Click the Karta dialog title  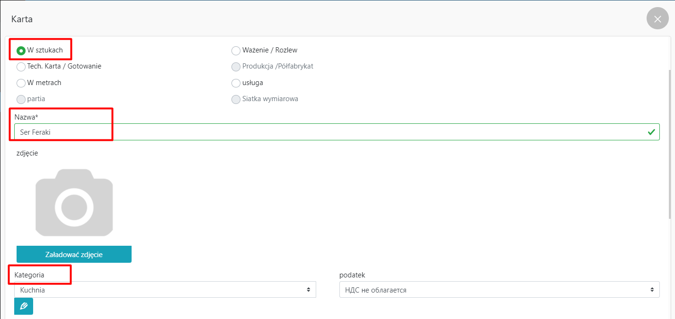tap(22, 19)
